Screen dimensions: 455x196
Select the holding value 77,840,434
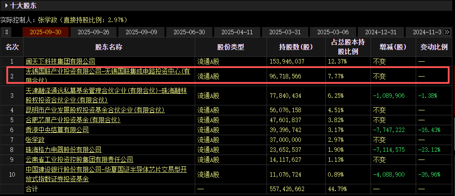285,95
